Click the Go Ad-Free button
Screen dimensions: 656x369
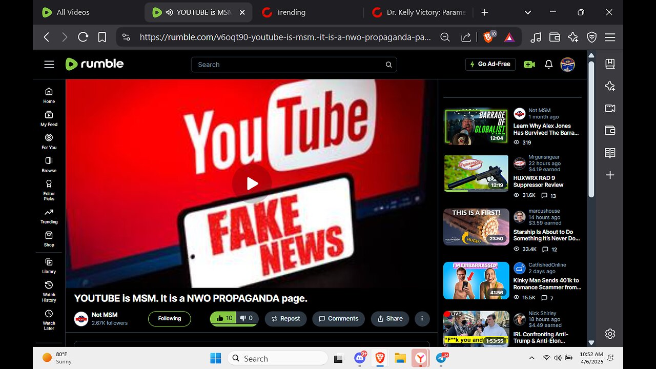tap(490, 64)
